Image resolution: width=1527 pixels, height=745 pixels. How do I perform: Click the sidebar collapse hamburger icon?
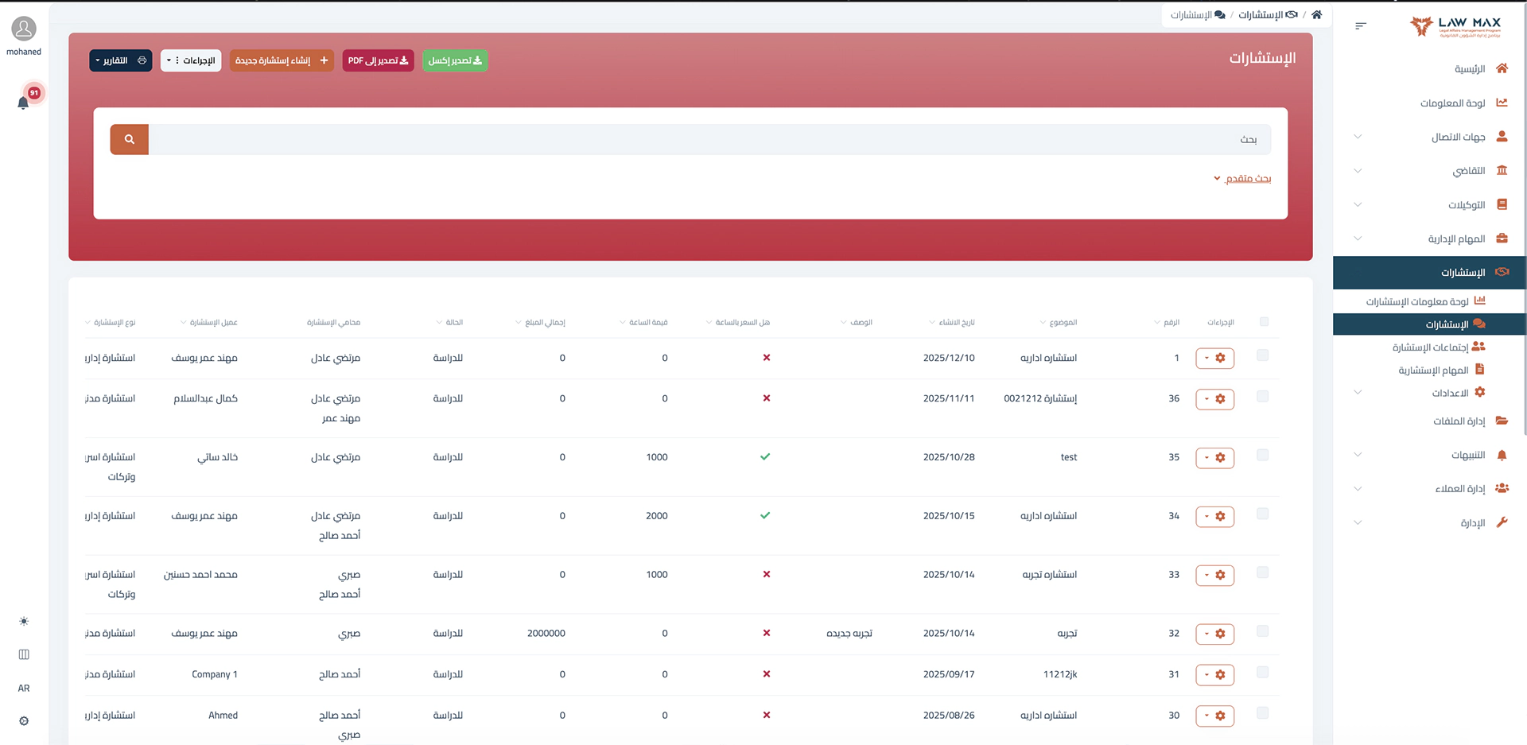tap(1360, 26)
